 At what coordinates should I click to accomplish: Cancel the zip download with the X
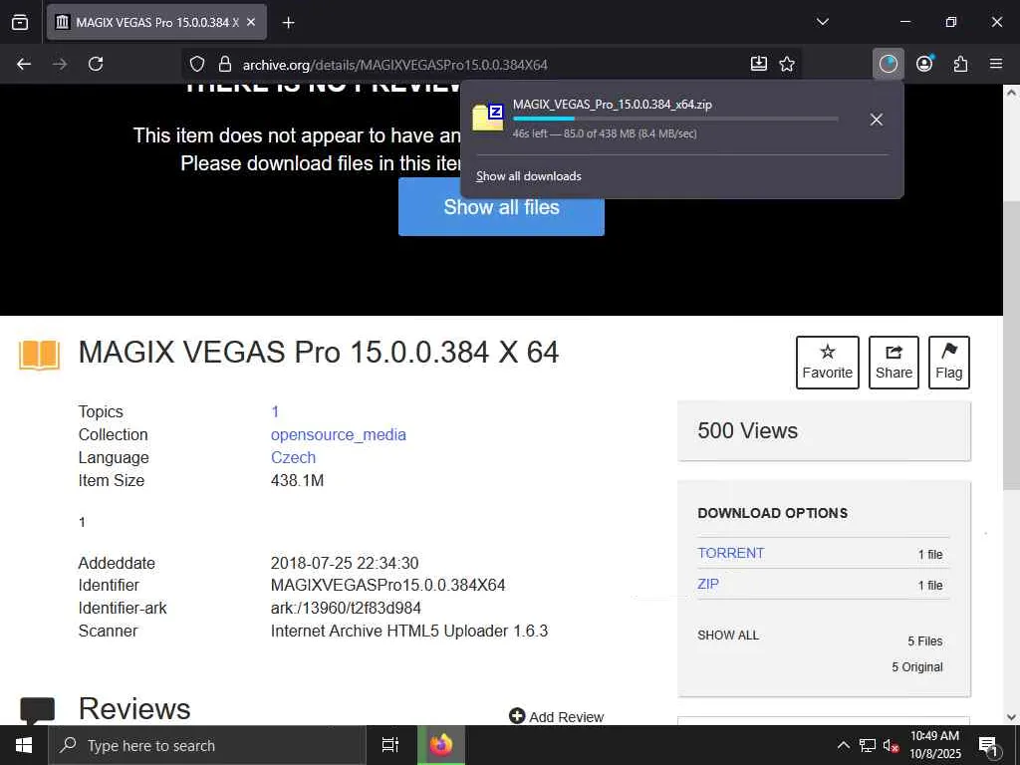877,120
